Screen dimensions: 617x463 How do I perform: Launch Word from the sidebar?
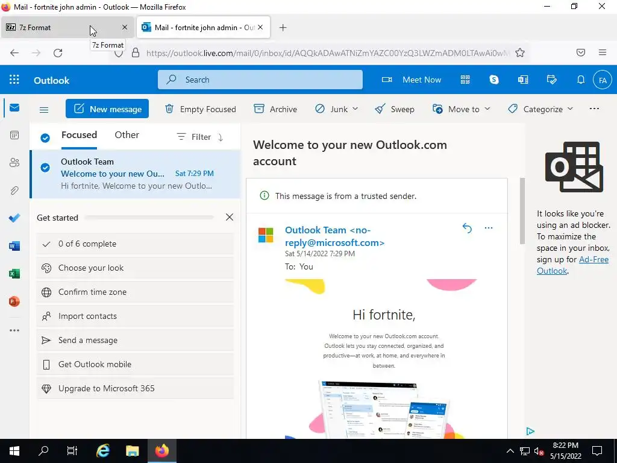click(x=14, y=246)
